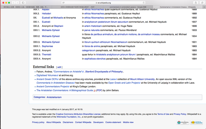206x129 pixels.
Task: Switch to the first Chinese-titled tab
Action: [x=26, y=7]
